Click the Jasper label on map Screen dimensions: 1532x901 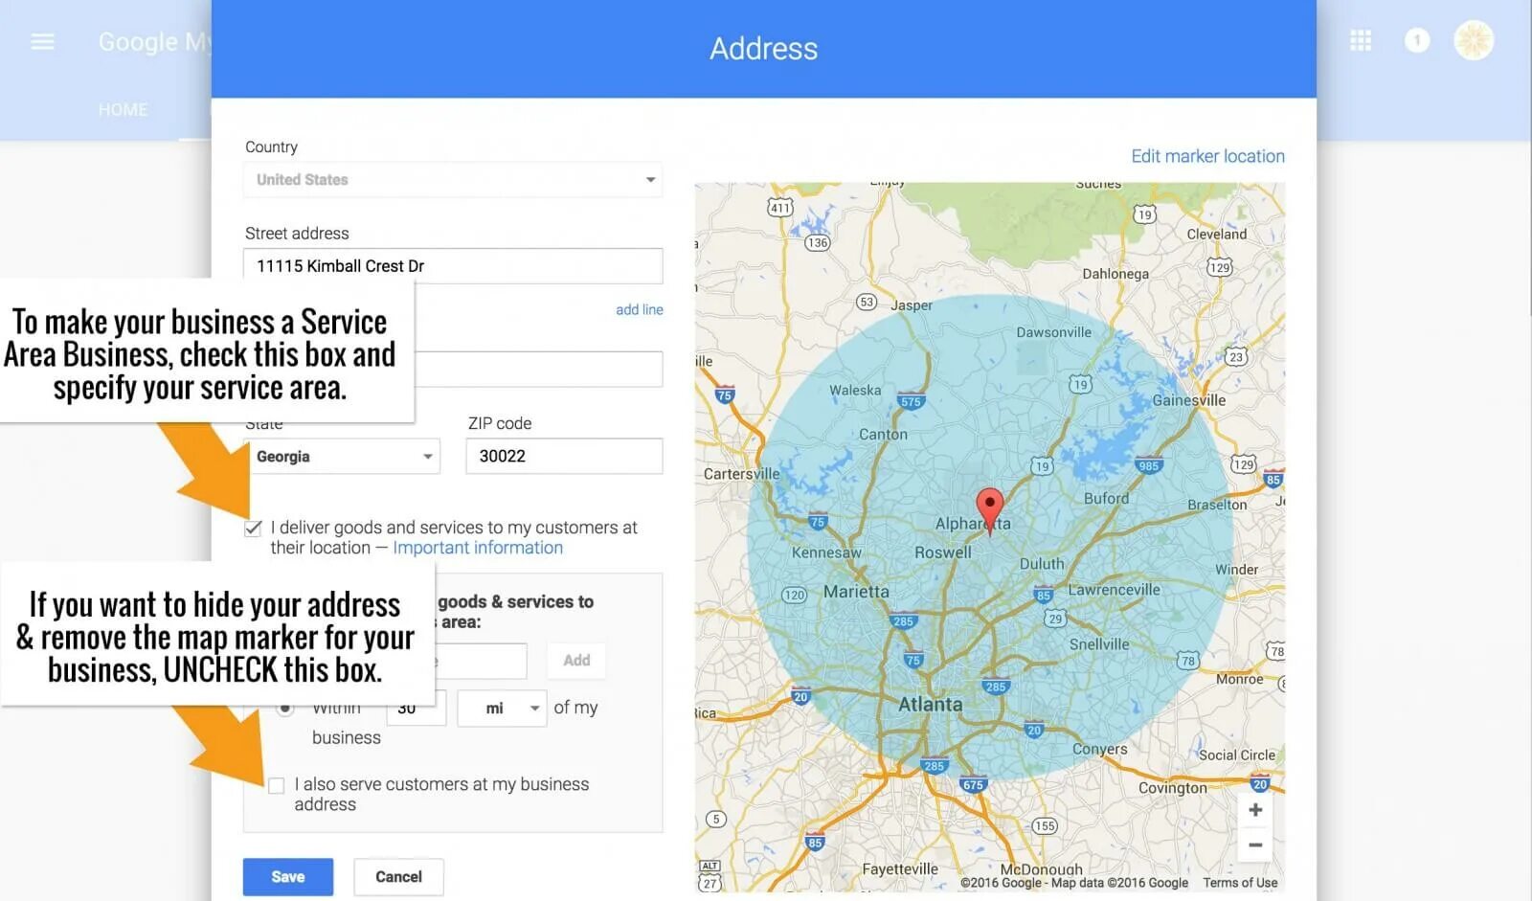coord(912,305)
